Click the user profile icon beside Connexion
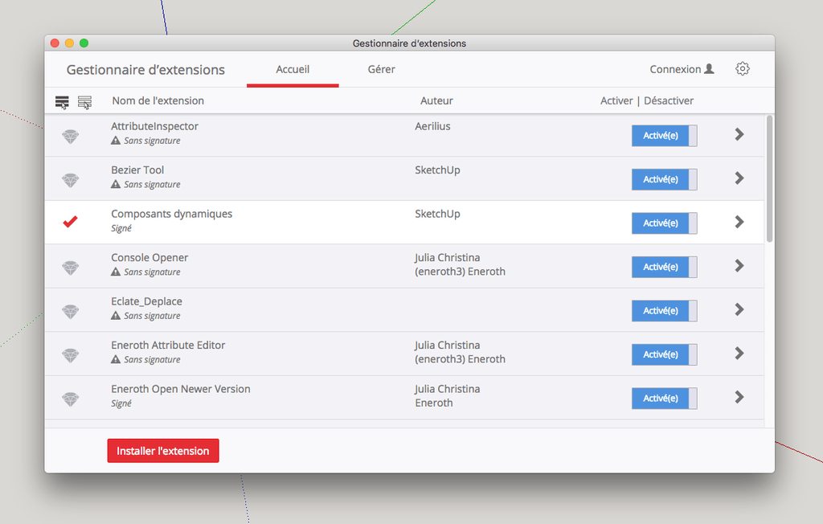The width and height of the screenshot is (823, 524). (x=709, y=69)
